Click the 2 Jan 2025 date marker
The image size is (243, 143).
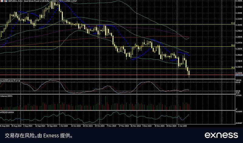point(182,125)
